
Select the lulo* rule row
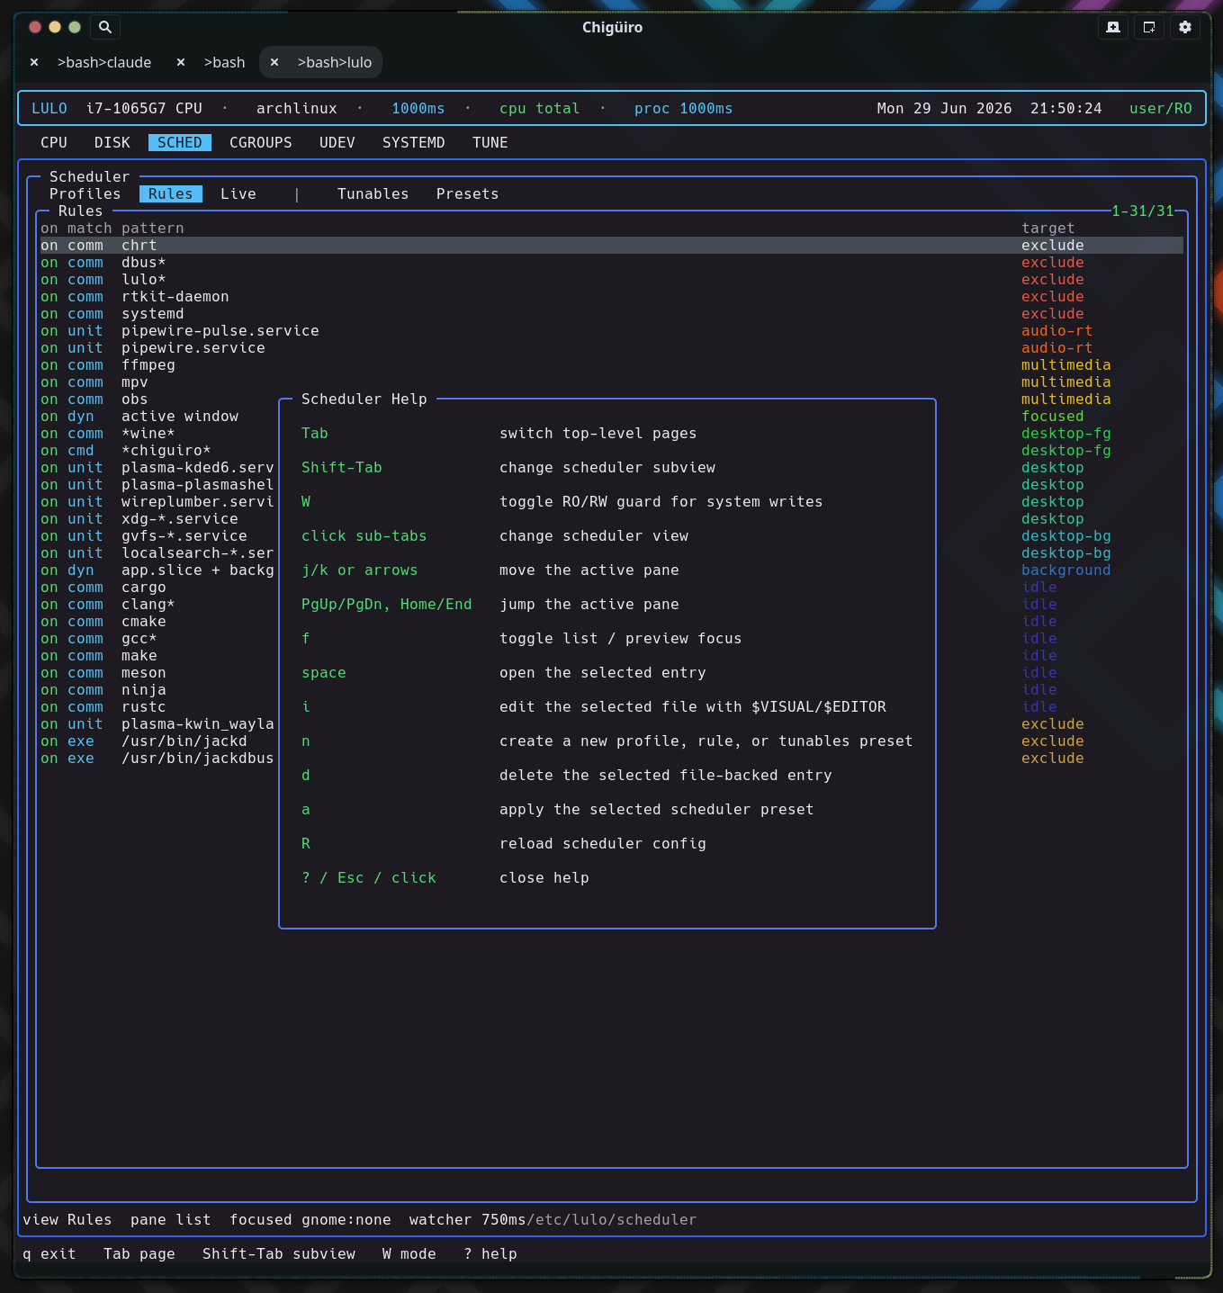click(612, 279)
